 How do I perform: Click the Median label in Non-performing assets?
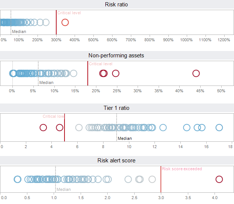46,82
